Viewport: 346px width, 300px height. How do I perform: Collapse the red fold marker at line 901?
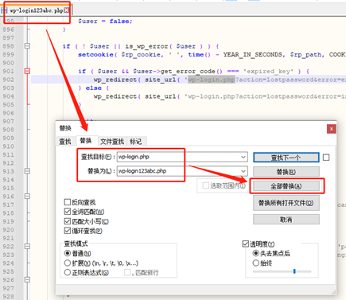coord(27,71)
